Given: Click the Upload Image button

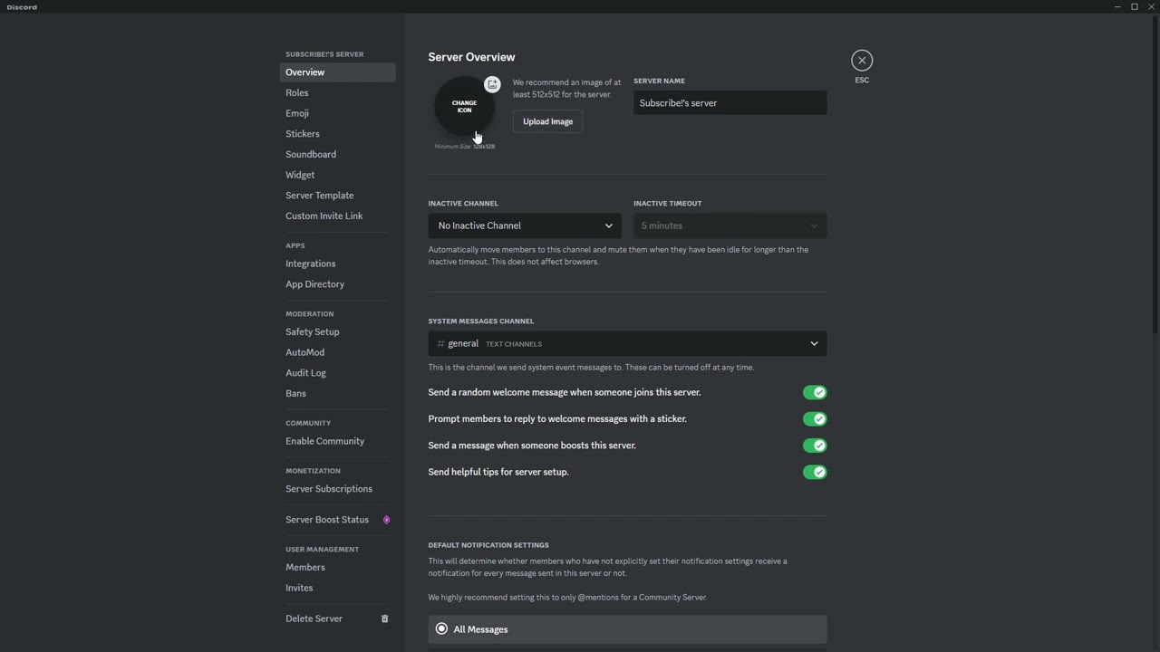Looking at the screenshot, I should tap(547, 121).
